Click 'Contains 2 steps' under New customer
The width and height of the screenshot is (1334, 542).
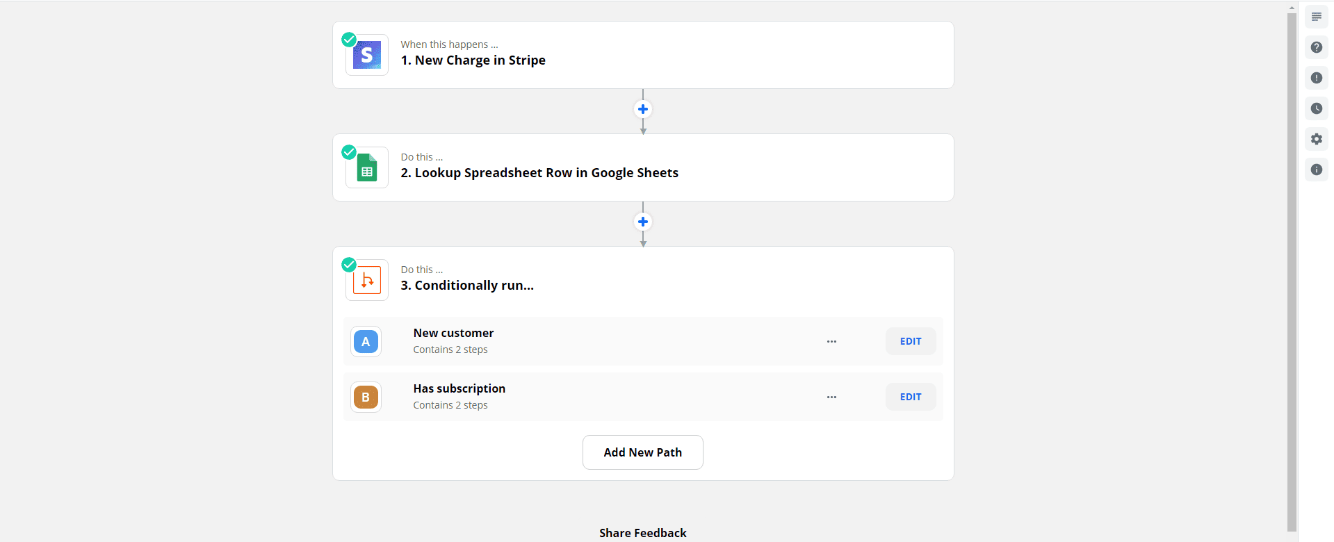coord(450,350)
